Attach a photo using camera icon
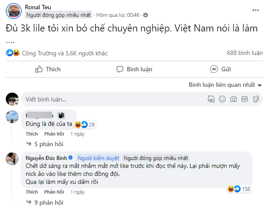This screenshot has height=210, width=269. tap(234, 99)
